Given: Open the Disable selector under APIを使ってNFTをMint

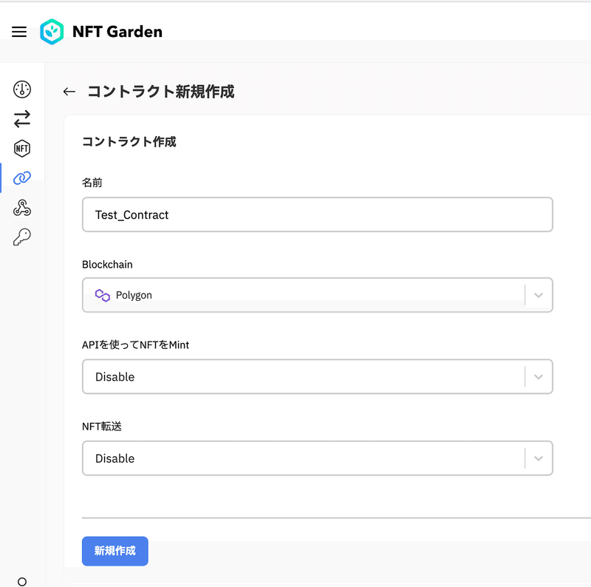Looking at the screenshot, I should 318,376.
